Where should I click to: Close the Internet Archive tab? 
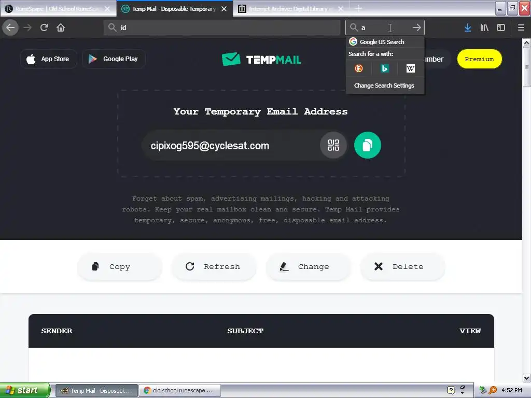pyautogui.click(x=341, y=9)
